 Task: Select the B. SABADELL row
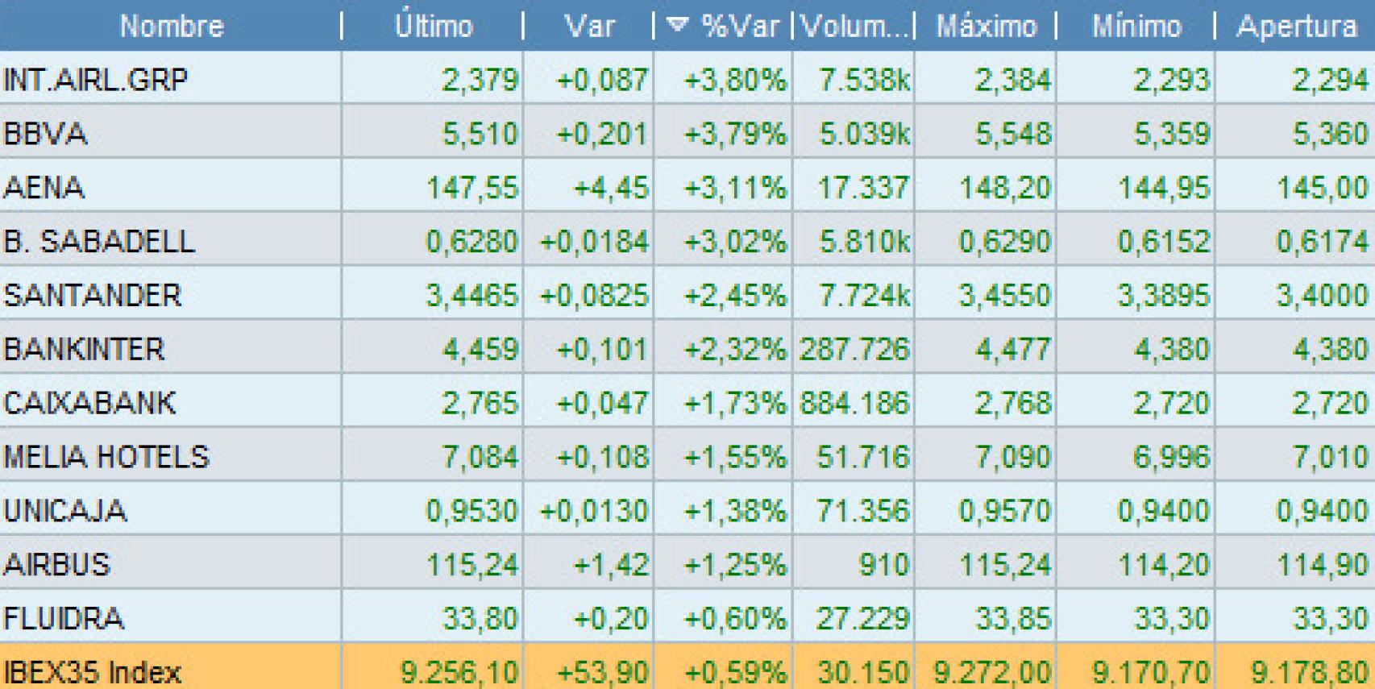tap(99, 242)
